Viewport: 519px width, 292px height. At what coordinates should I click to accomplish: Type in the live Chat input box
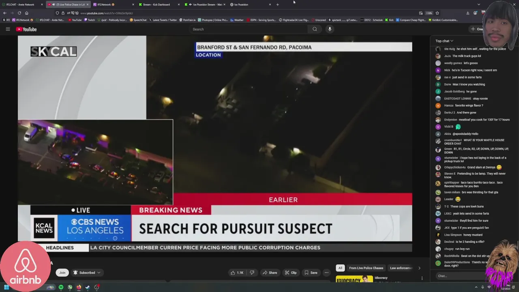461,276
